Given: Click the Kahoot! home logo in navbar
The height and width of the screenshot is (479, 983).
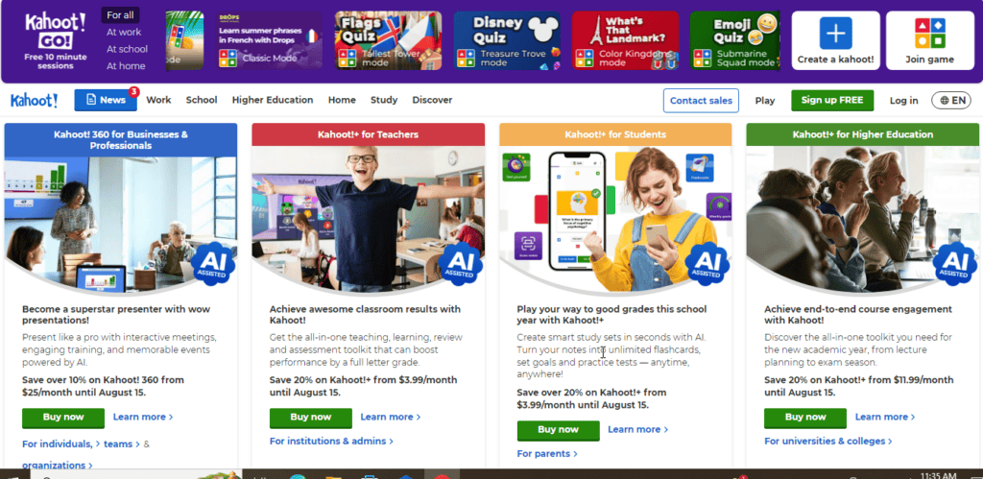Looking at the screenshot, I should coord(34,101).
